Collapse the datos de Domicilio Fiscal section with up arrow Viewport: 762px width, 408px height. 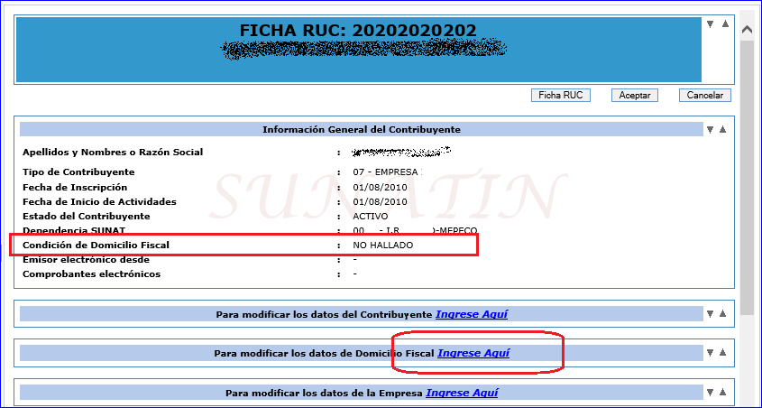click(x=722, y=353)
